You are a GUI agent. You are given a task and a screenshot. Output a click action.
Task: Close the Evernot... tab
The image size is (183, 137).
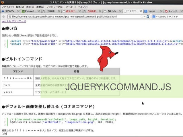pos(39,11)
